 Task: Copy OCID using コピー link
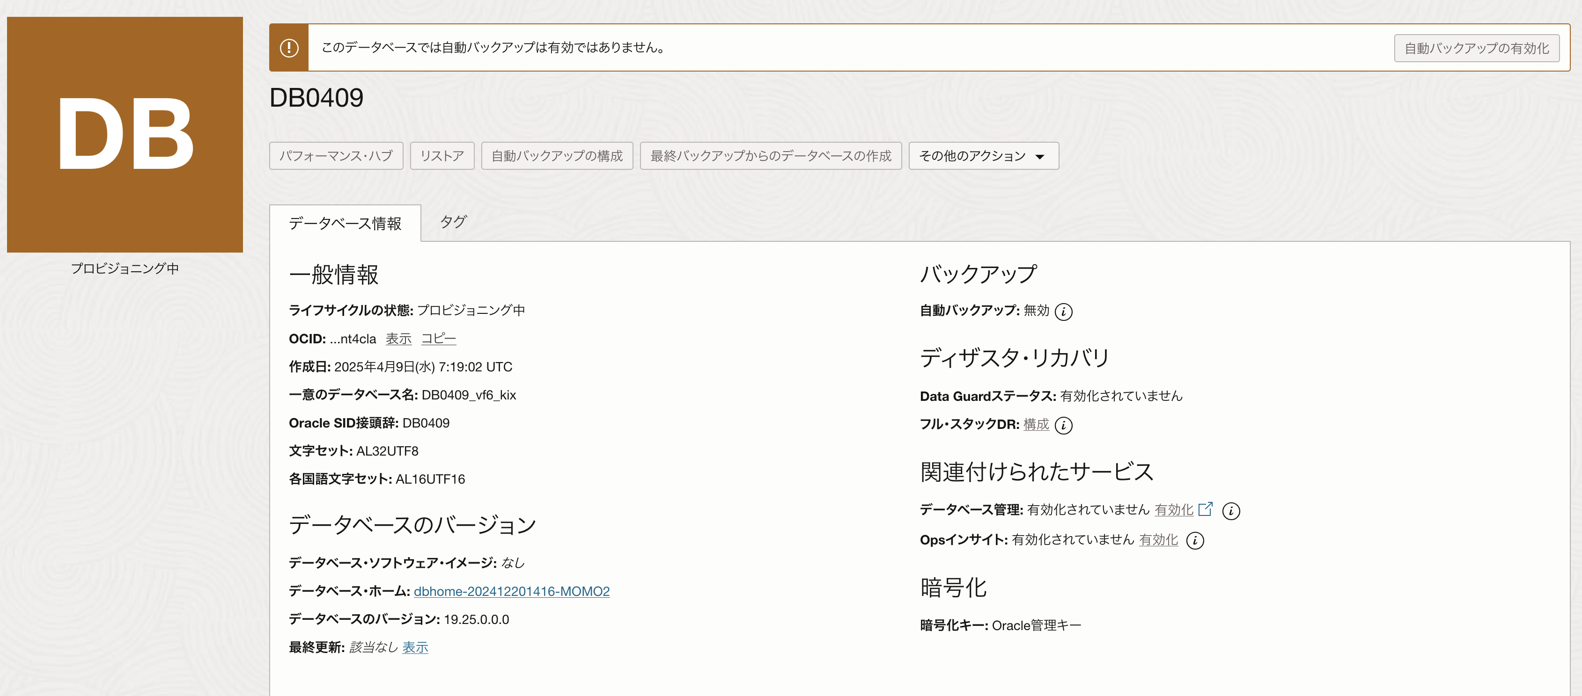[438, 339]
